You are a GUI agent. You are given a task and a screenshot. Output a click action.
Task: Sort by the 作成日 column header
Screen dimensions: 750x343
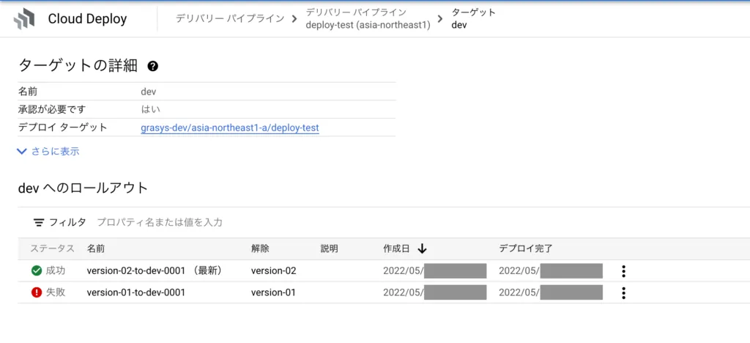[x=396, y=248]
